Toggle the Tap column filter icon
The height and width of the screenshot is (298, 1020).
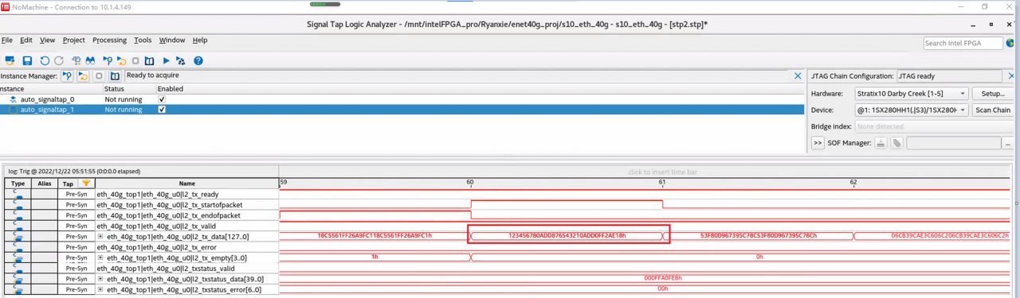(x=85, y=184)
